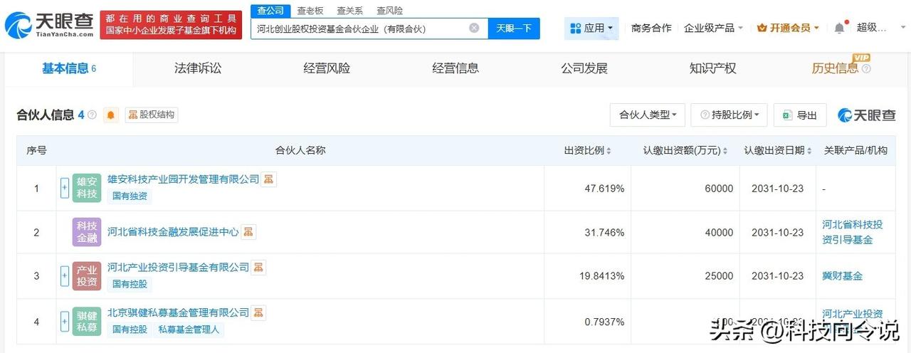This screenshot has width=911, height=353.
Task: Open the 冀财基金 related link
Action: click(x=842, y=275)
